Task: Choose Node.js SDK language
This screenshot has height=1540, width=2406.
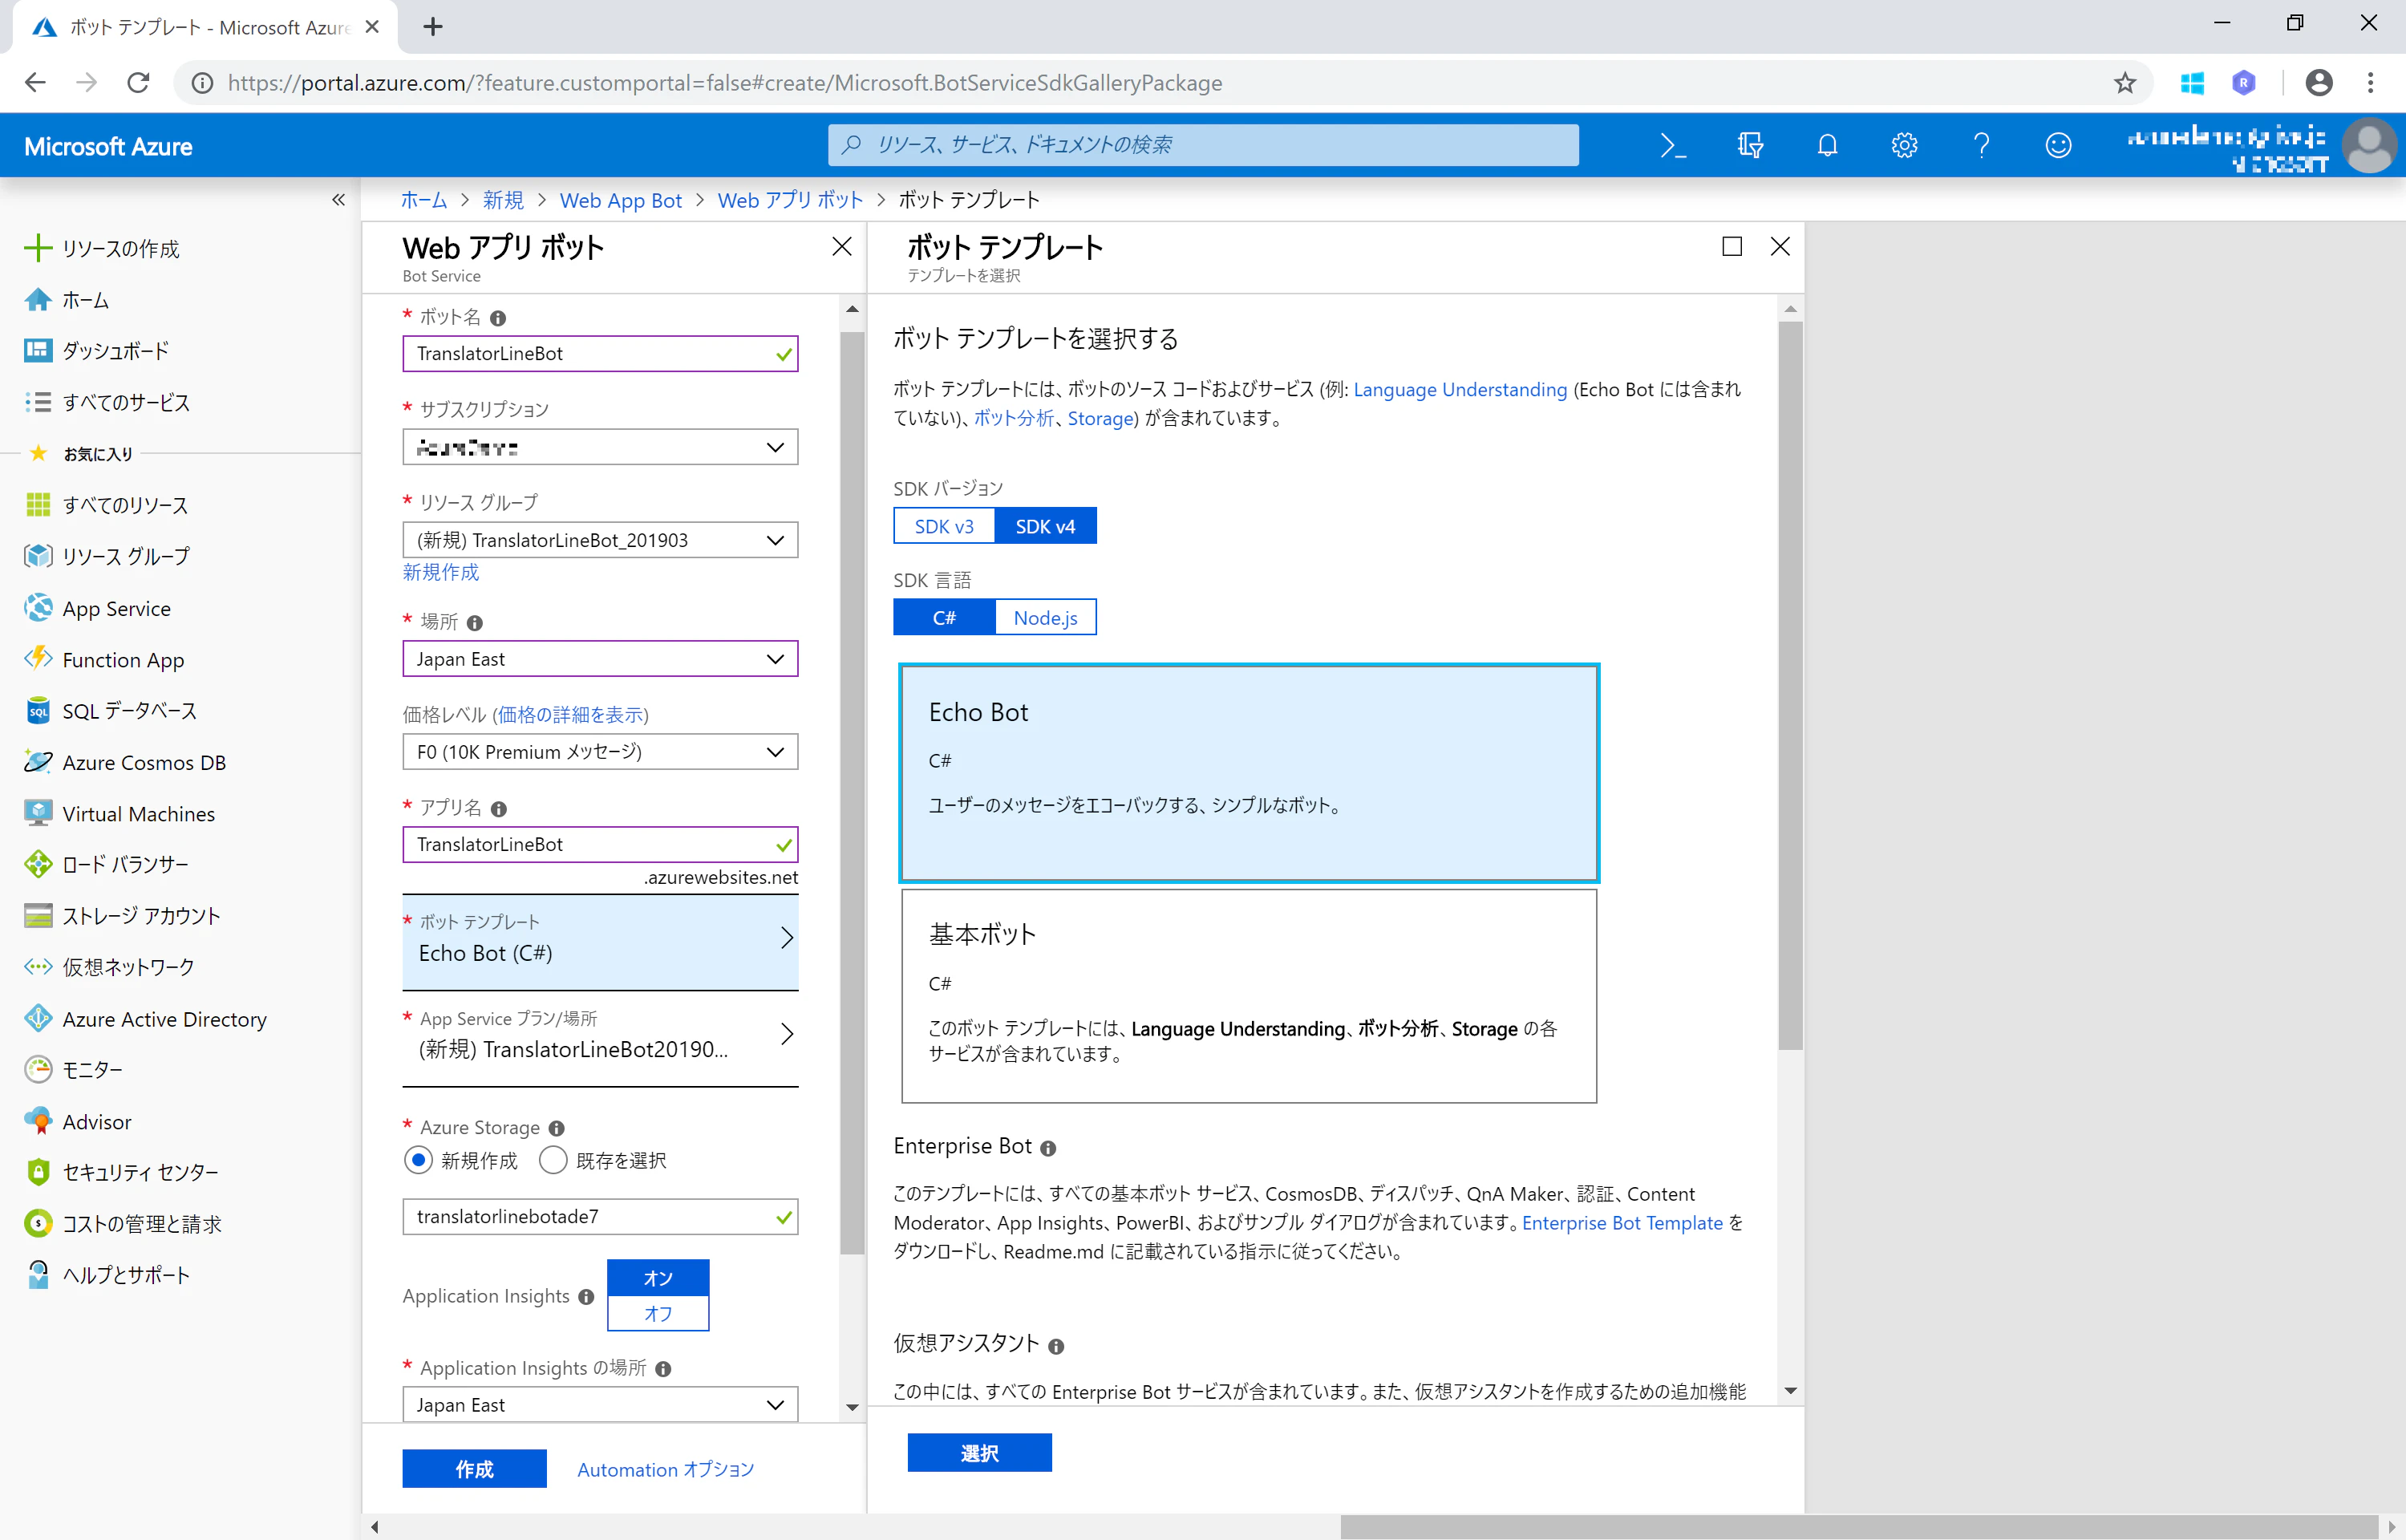Action: pyautogui.click(x=1046, y=617)
